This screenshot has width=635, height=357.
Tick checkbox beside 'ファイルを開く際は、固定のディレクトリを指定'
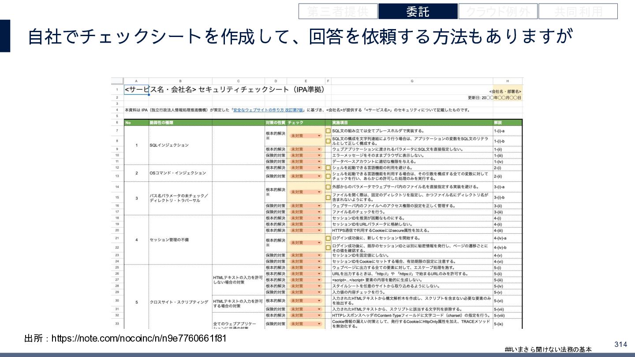coord(328,197)
